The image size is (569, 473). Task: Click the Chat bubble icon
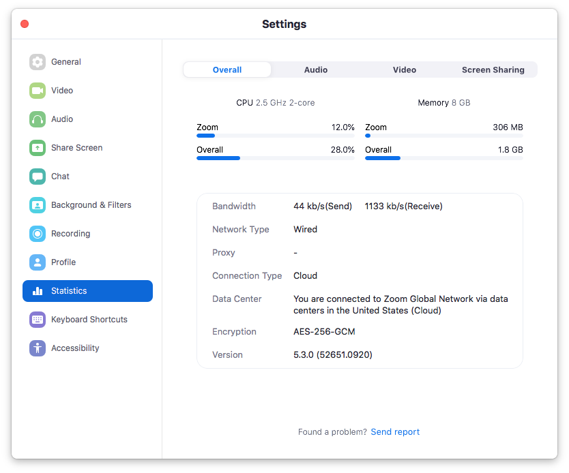pyautogui.click(x=38, y=177)
